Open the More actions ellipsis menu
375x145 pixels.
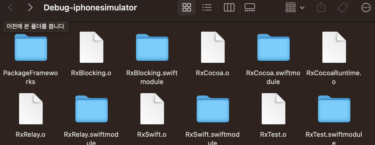point(366,8)
